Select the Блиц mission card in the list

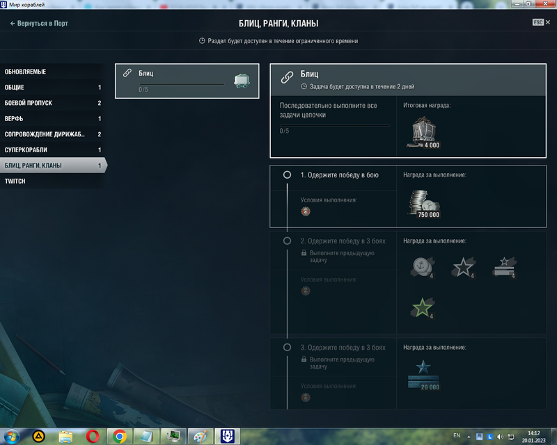point(187,81)
